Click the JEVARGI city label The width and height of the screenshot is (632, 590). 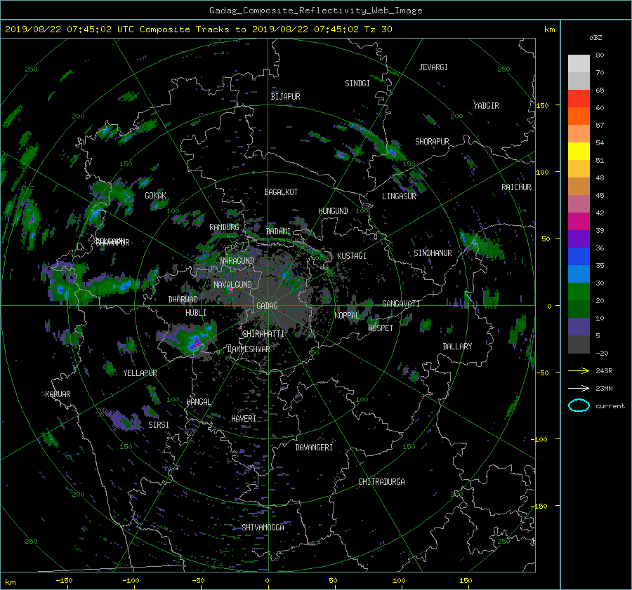433,67
